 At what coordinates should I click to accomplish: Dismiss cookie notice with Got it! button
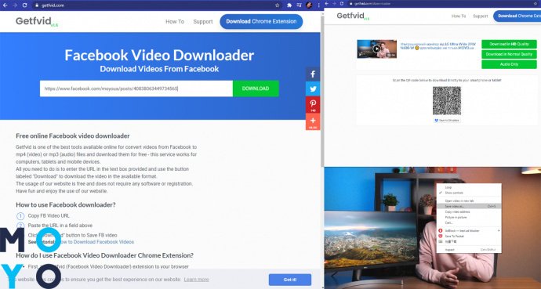[x=290, y=280]
